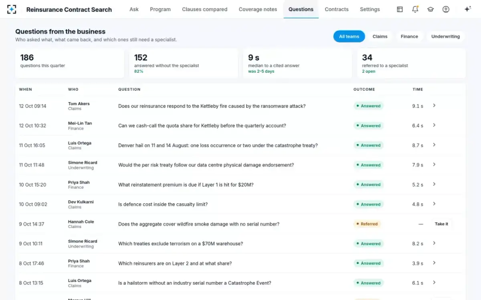Click the Referred badge on Hannah Cole's question

point(367,224)
